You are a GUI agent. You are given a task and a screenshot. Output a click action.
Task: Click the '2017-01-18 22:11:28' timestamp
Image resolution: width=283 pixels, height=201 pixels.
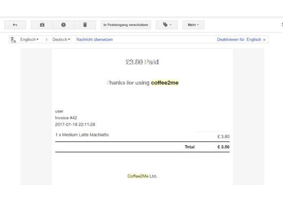[75, 125]
